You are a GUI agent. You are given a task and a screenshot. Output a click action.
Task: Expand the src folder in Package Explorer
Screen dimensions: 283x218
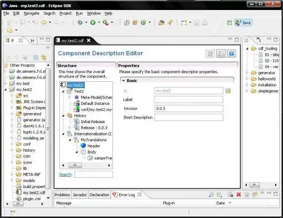click(12, 96)
